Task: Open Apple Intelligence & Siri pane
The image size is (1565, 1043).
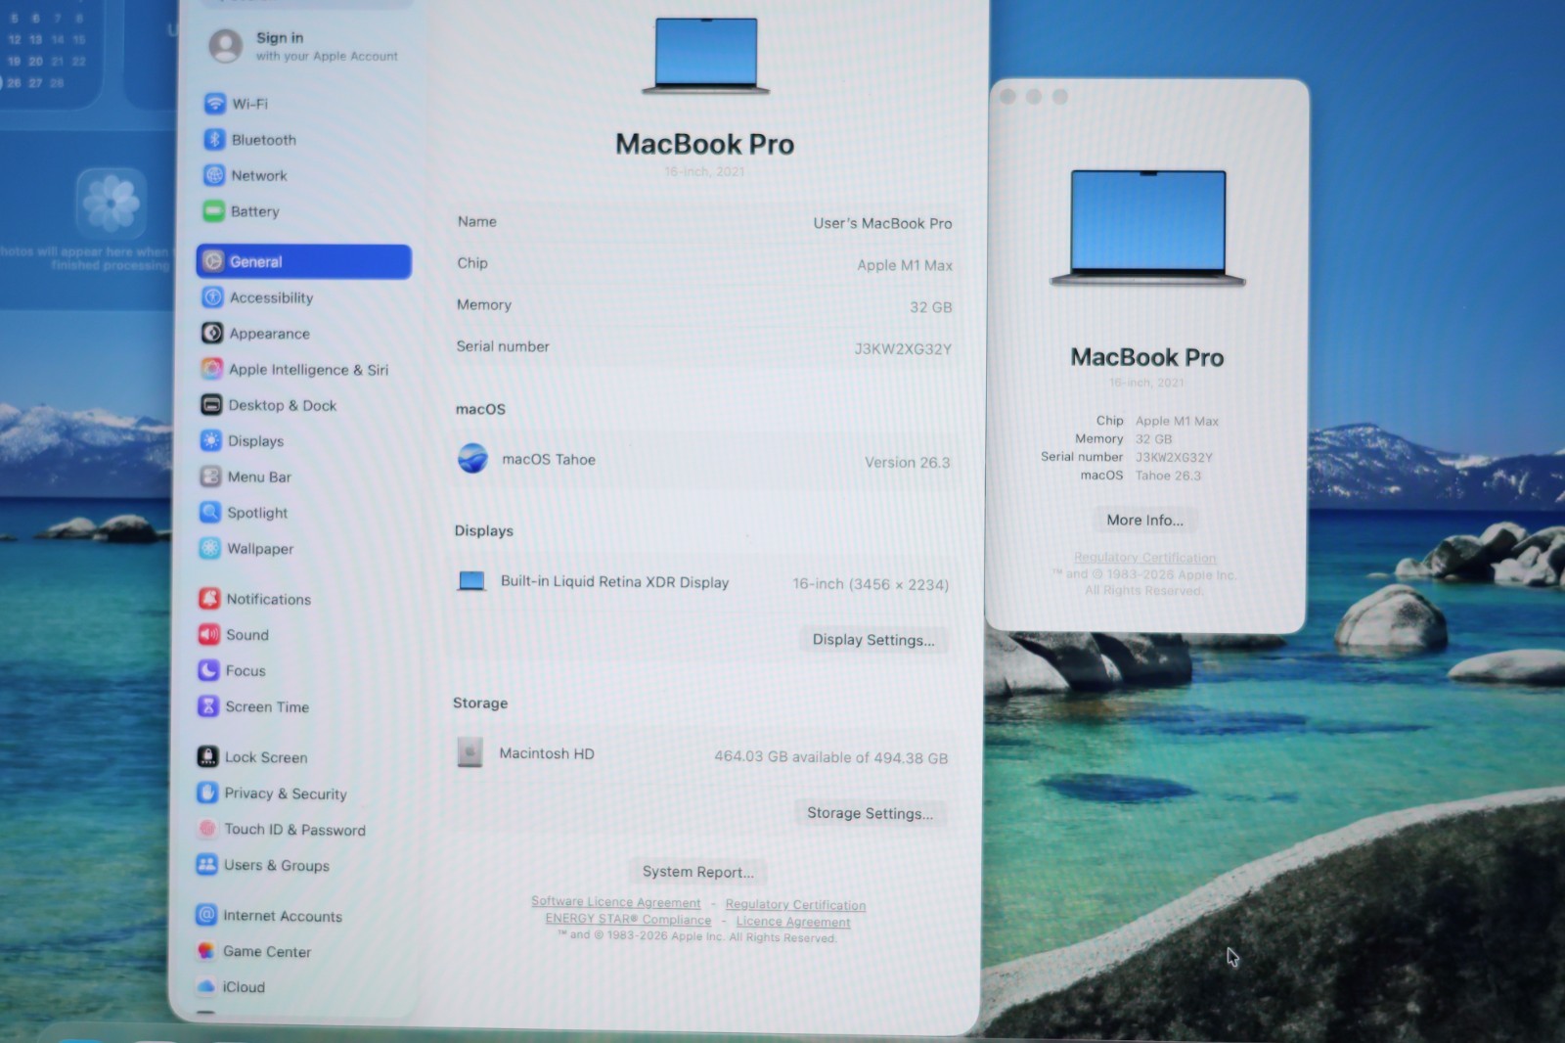Action: 307,370
